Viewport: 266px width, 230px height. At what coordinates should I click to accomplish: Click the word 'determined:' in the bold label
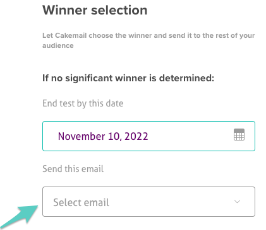click(x=186, y=78)
